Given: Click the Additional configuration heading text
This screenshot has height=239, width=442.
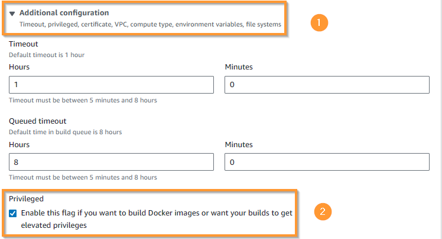Looking at the screenshot, I should coord(64,13).
